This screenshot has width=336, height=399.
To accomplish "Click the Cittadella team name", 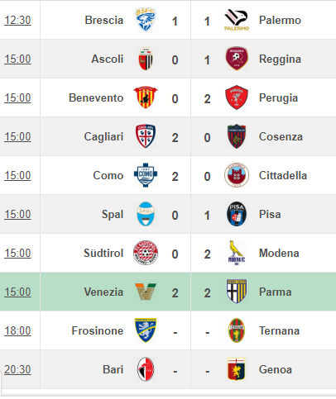I will 283,175.
